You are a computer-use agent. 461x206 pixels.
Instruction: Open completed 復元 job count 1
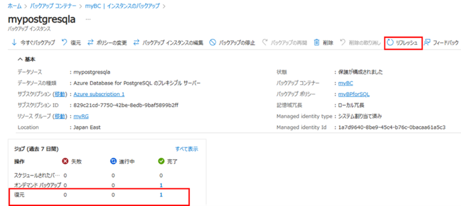point(161,195)
